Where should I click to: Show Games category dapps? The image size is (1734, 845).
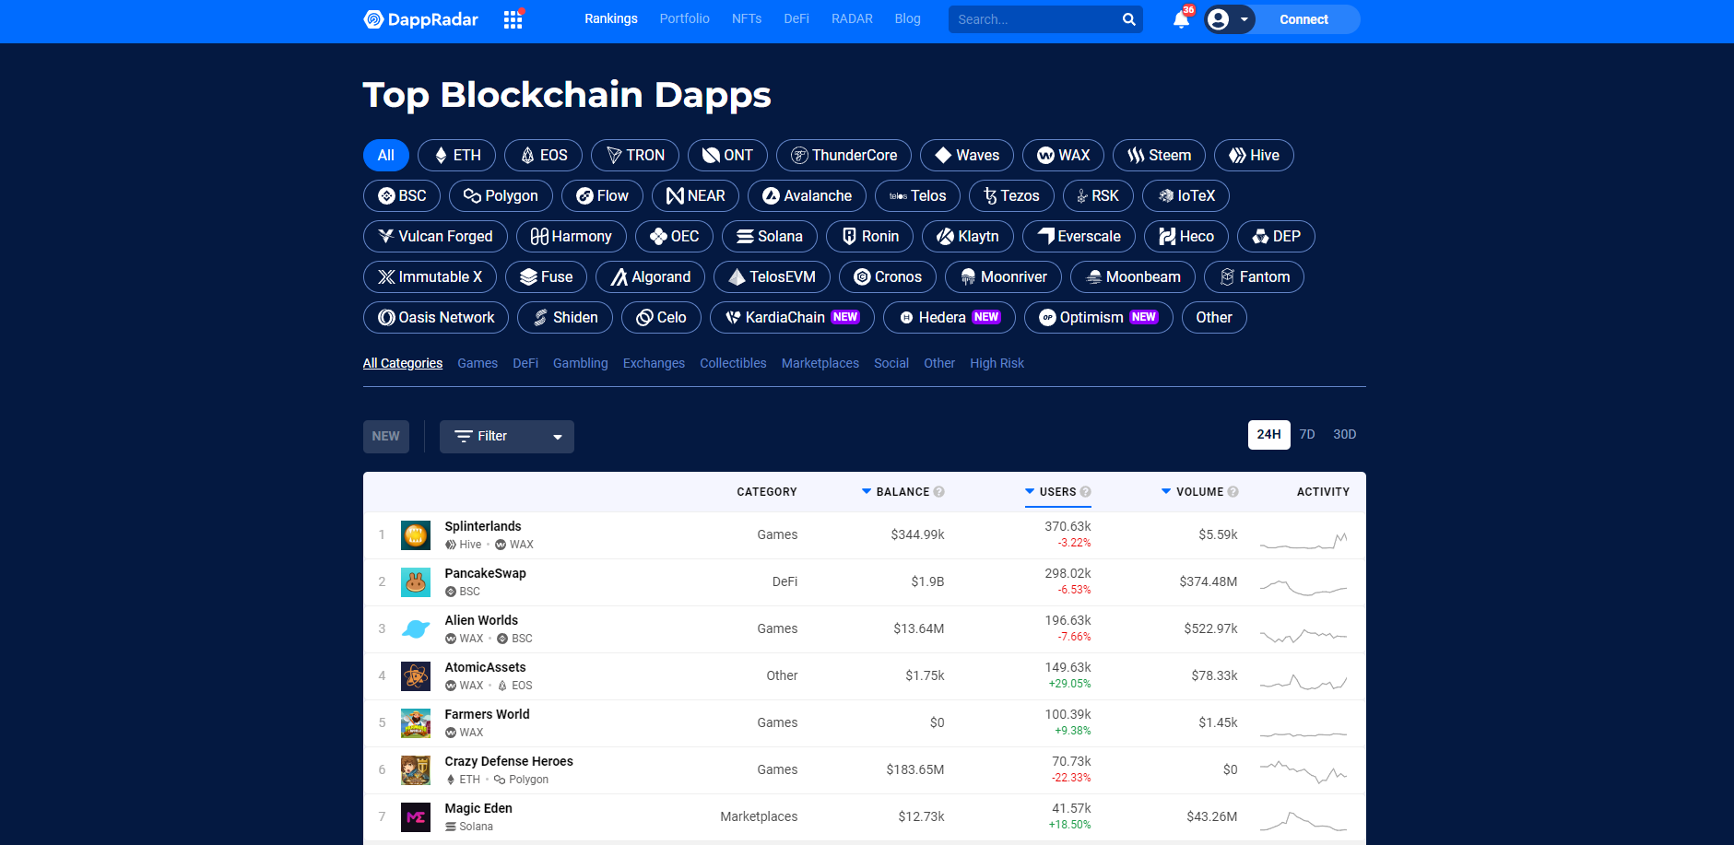click(478, 364)
